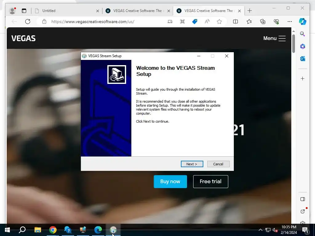315x236 pixels.
Task: Open File Explorer from taskbar
Action: tap(38, 230)
